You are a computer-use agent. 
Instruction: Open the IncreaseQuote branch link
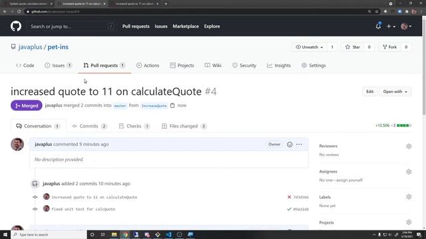coord(154,106)
